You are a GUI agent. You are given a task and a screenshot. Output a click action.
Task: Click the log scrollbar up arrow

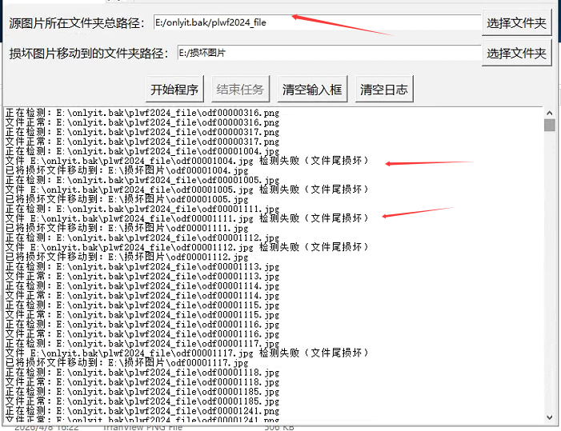pos(549,113)
